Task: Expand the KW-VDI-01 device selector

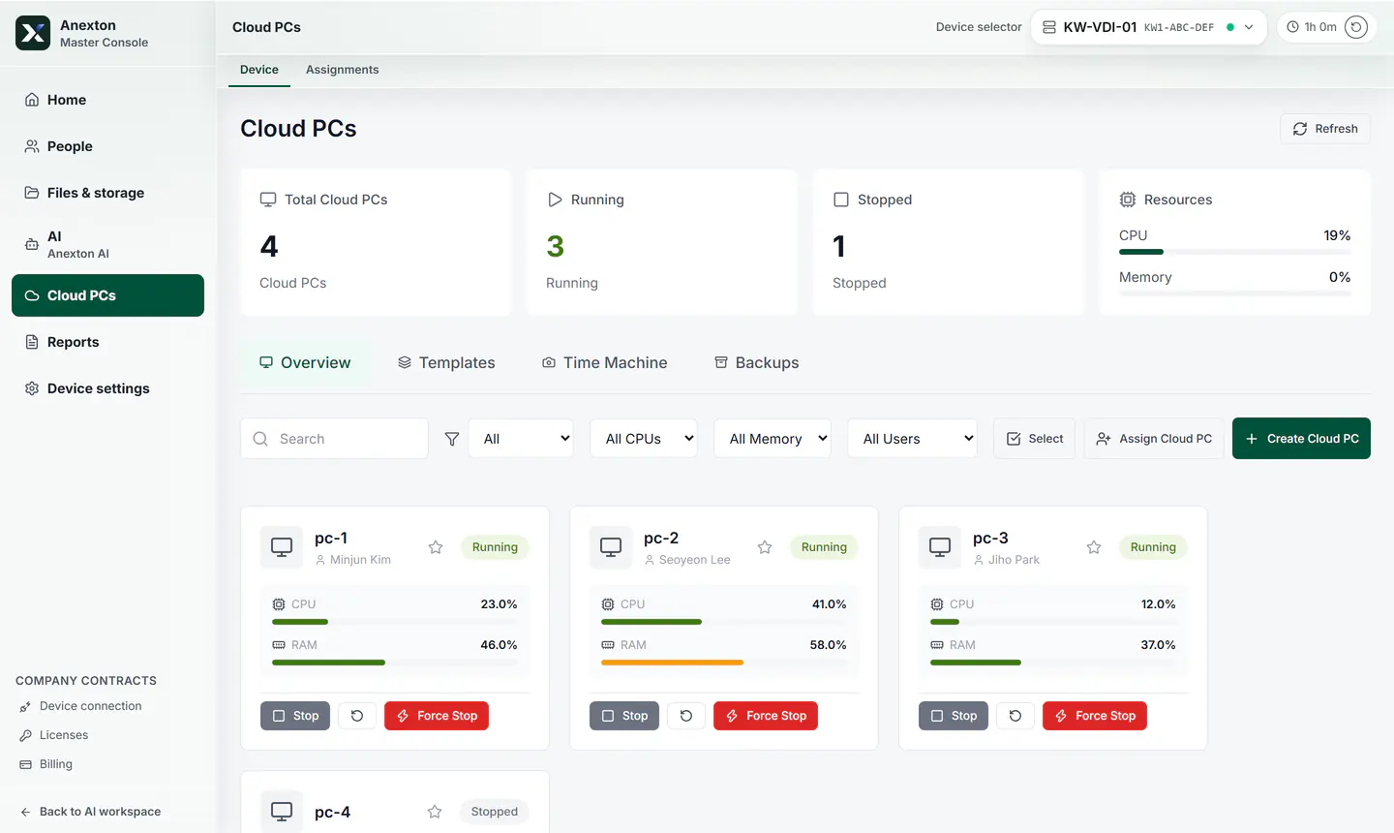Action: point(1148,27)
